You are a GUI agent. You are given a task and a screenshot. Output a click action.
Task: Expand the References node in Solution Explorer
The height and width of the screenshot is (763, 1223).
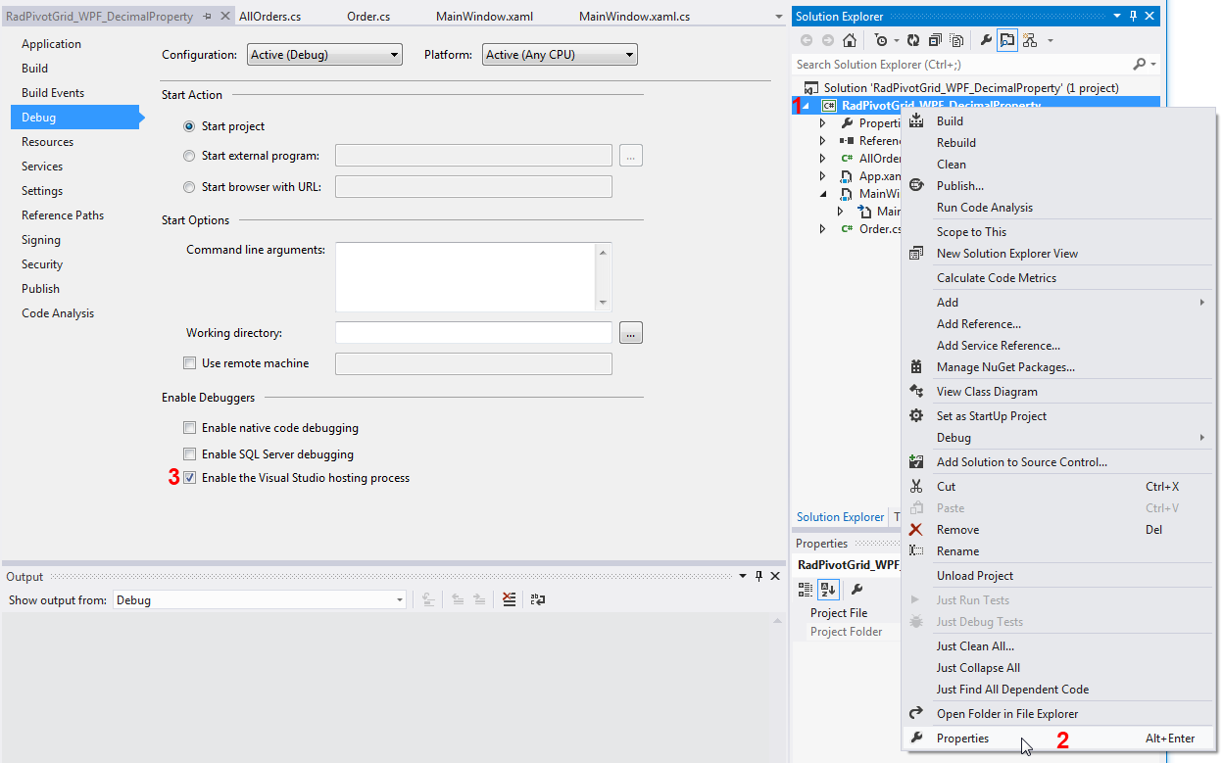pyautogui.click(x=823, y=141)
